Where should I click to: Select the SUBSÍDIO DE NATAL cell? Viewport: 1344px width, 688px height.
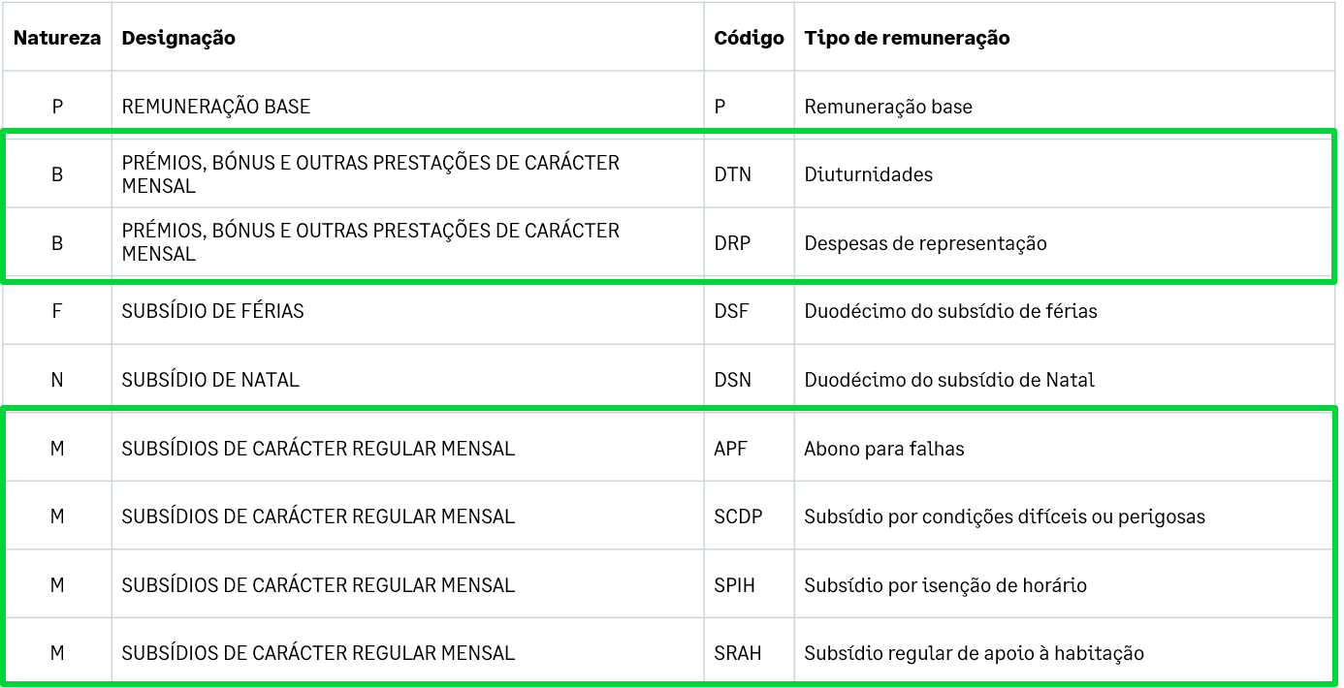click(408, 380)
